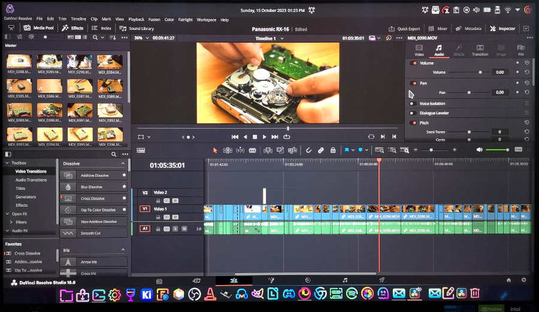
Task: Toggle A1 audio destination selector
Action: tap(145, 229)
